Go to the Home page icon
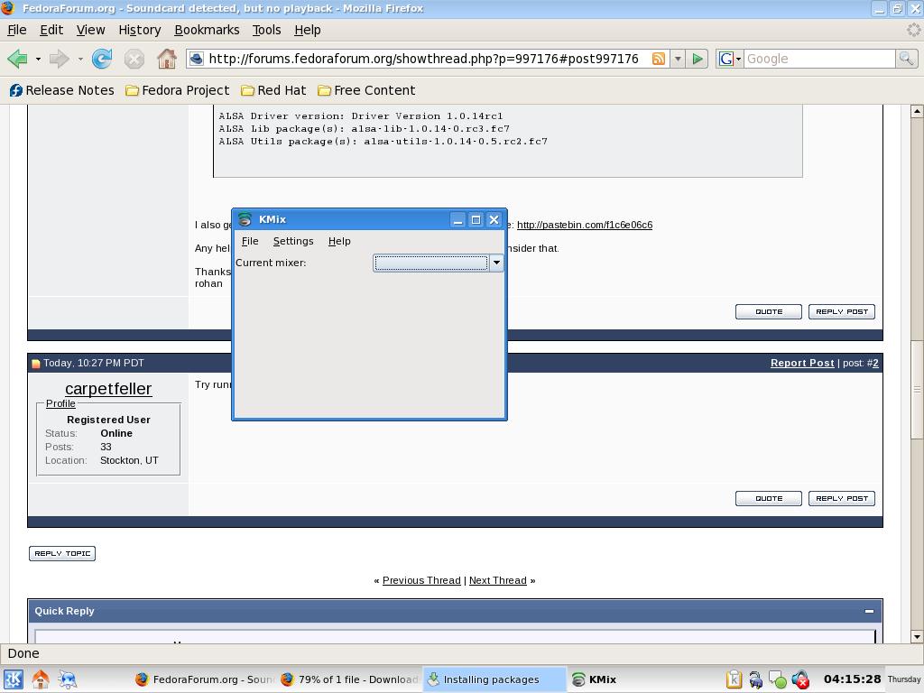Image resolution: width=924 pixels, height=693 pixels. click(167, 59)
